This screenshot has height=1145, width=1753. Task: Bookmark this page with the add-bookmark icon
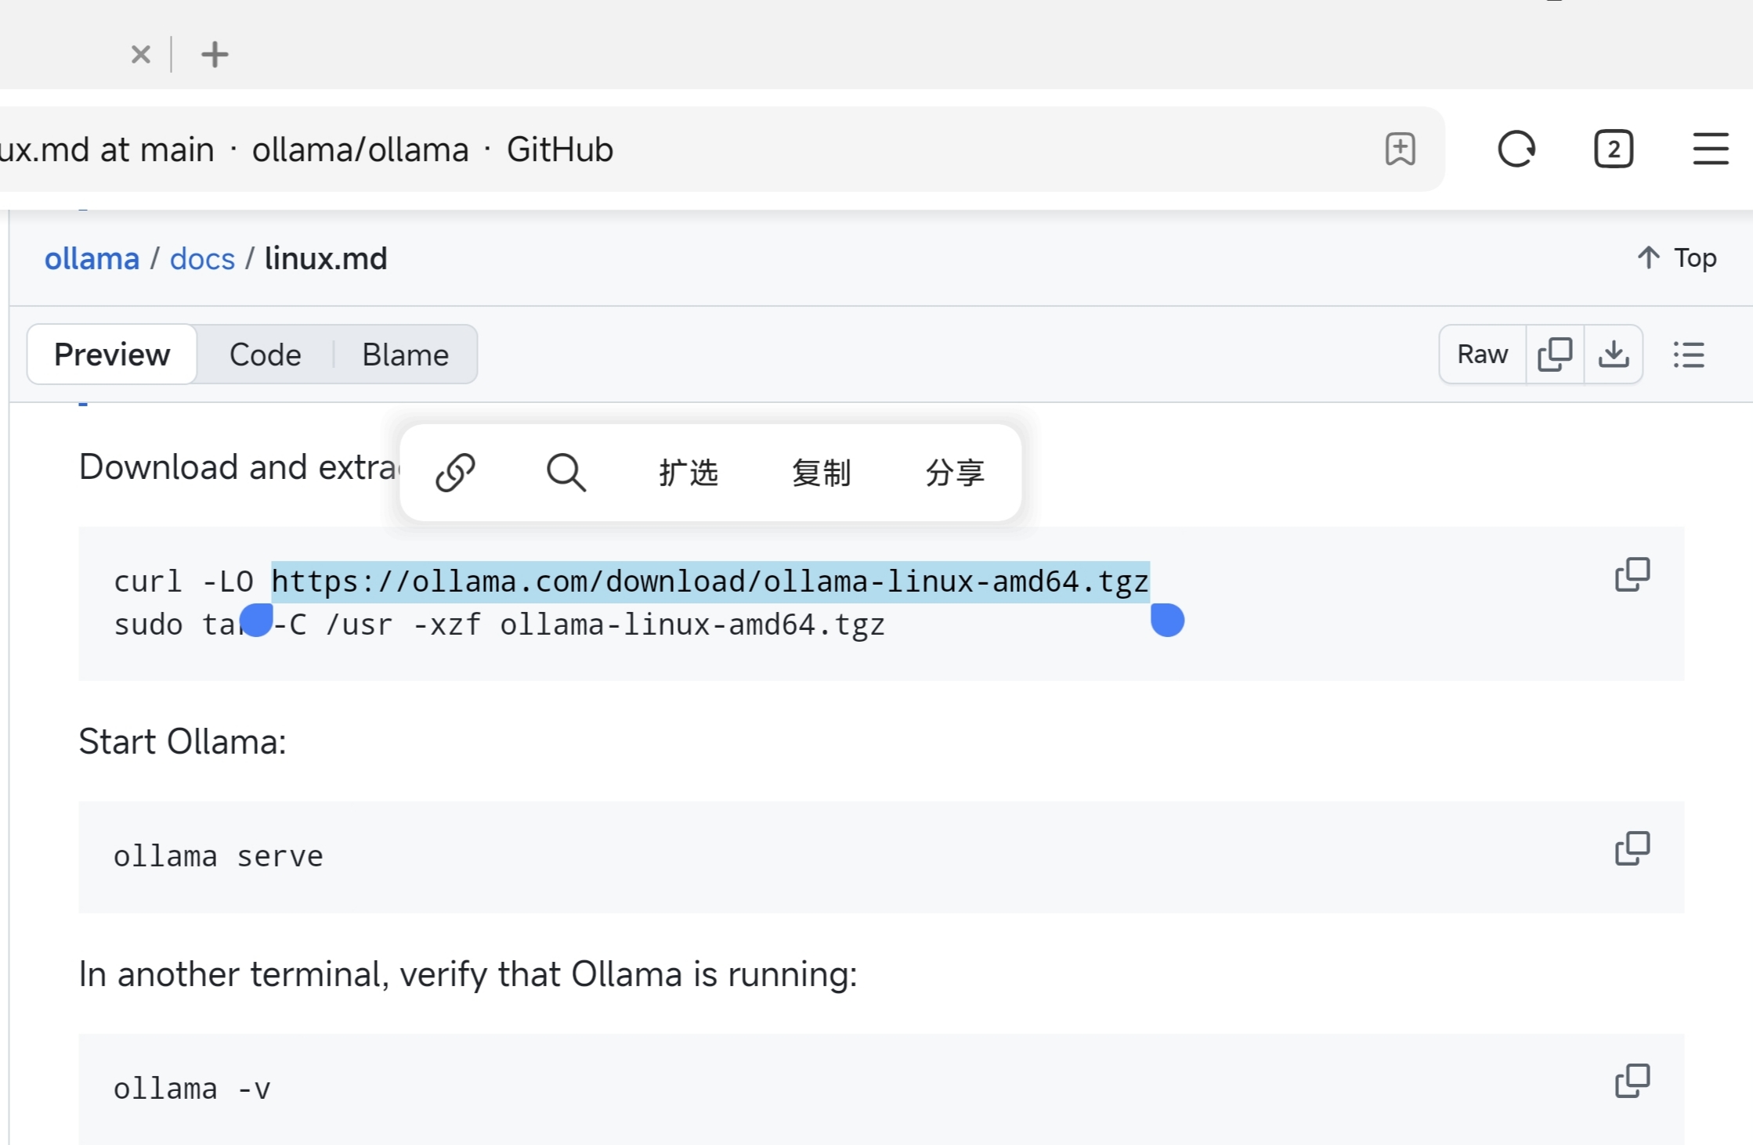tap(1401, 149)
